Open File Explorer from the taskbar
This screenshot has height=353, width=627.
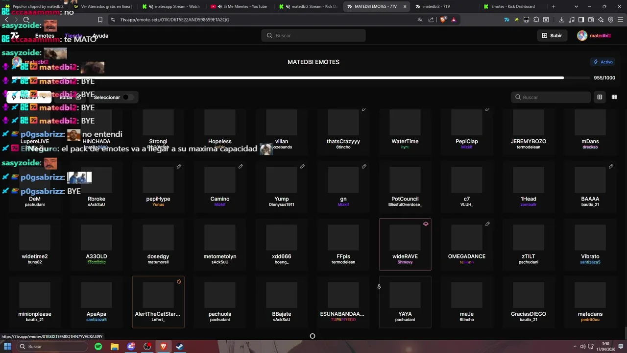pyautogui.click(x=115, y=347)
